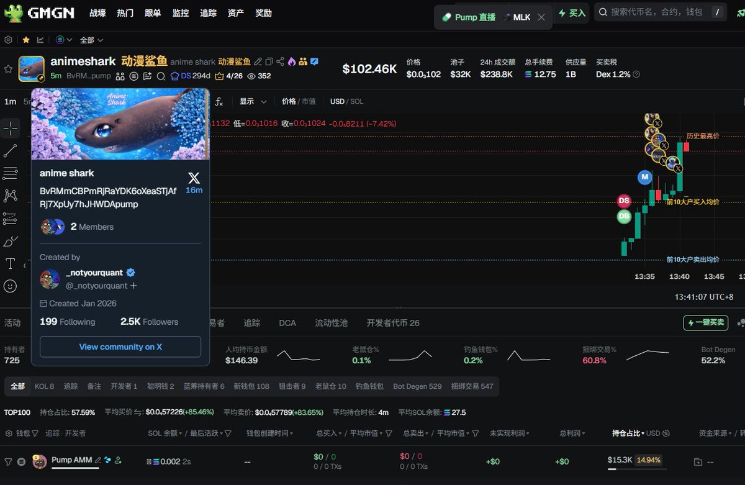The width and height of the screenshot is (745, 485).
Task: Open the Pump AMM wallet link
Action: pyautogui.click(x=71, y=460)
